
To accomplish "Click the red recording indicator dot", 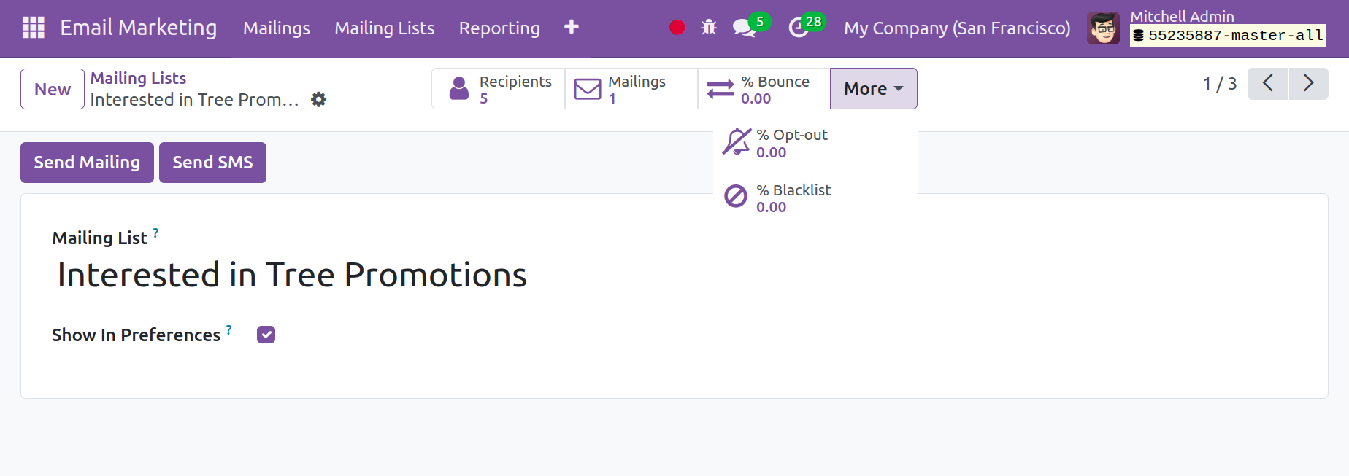I will click(x=677, y=28).
